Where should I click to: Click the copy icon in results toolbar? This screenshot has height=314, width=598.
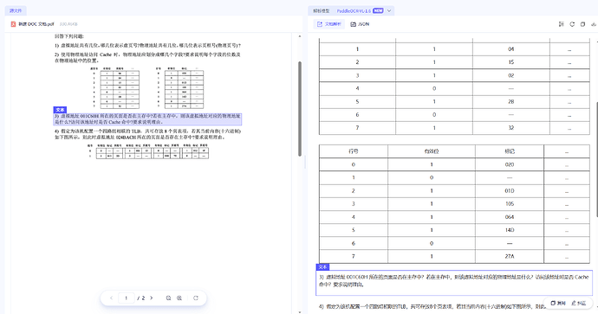click(582, 24)
